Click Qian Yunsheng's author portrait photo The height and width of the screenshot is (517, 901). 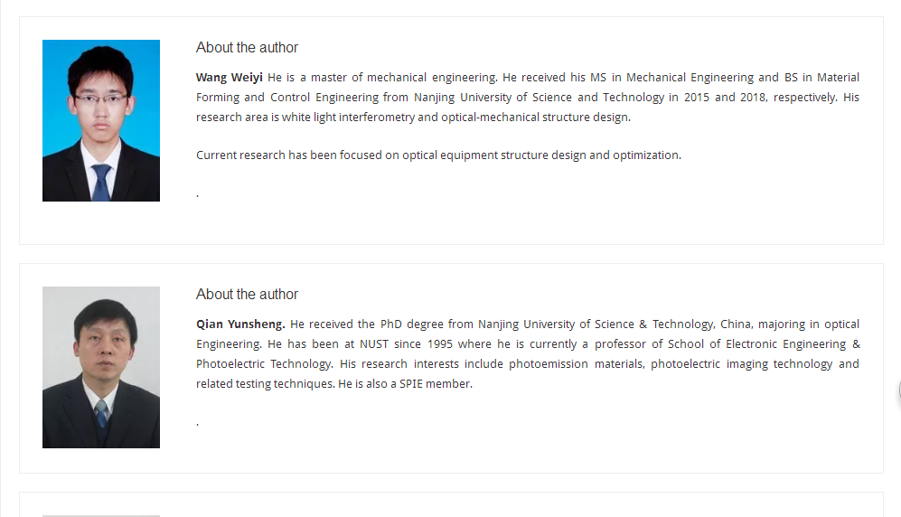point(101,367)
